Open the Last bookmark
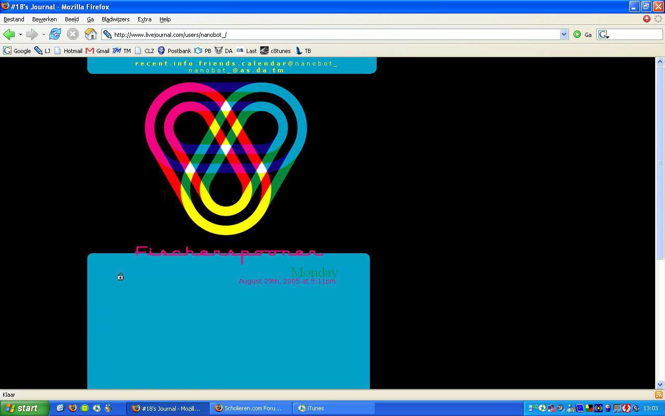Image resolution: width=665 pixels, height=416 pixels. pos(246,51)
